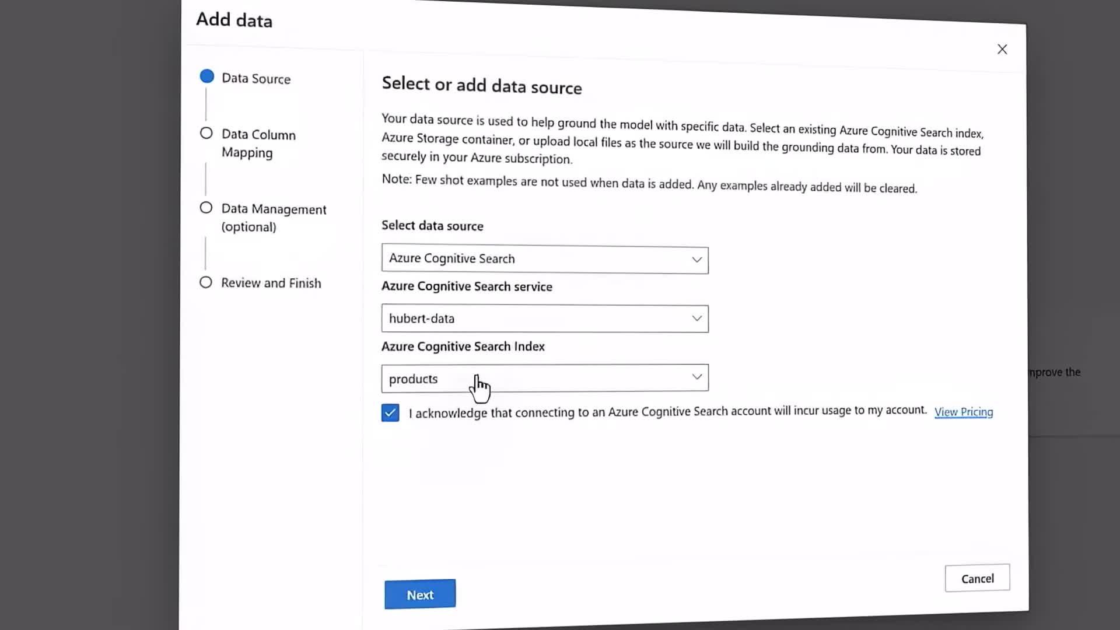The width and height of the screenshot is (1120, 630).
Task: Click the Data Source step circle
Action: [x=207, y=76]
